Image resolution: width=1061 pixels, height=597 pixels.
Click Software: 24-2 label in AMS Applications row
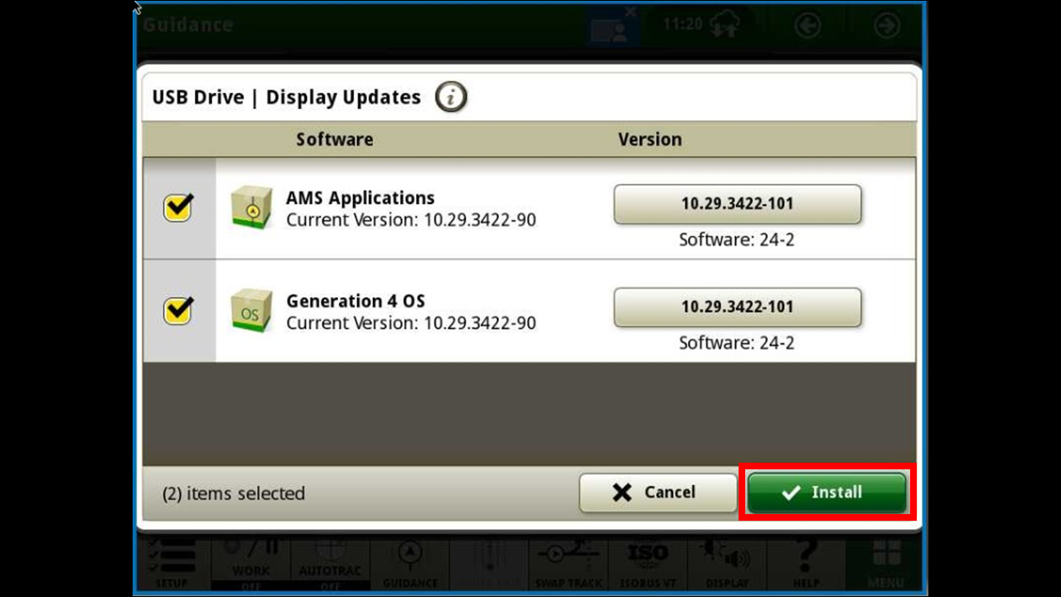point(737,240)
